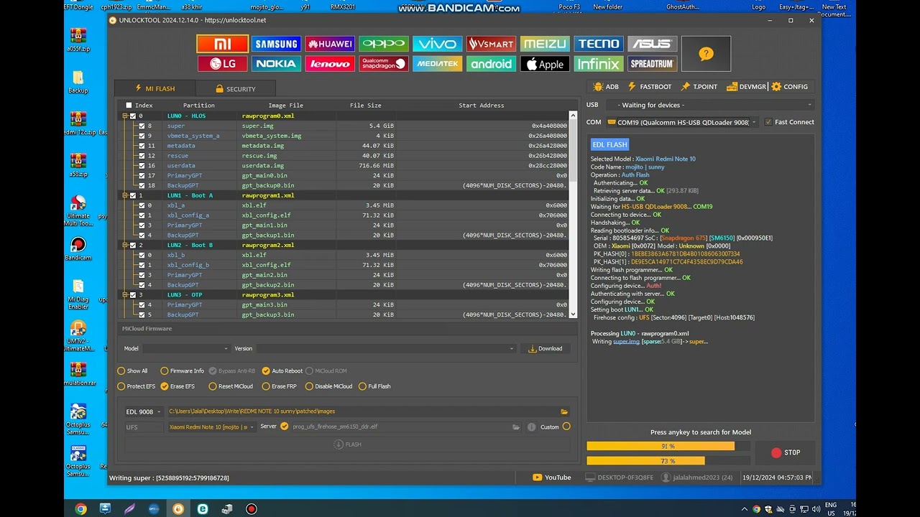This screenshot has height=517, width=920.
Task: Toggle the Index select-all checkbox
Action: click(129, 106)
